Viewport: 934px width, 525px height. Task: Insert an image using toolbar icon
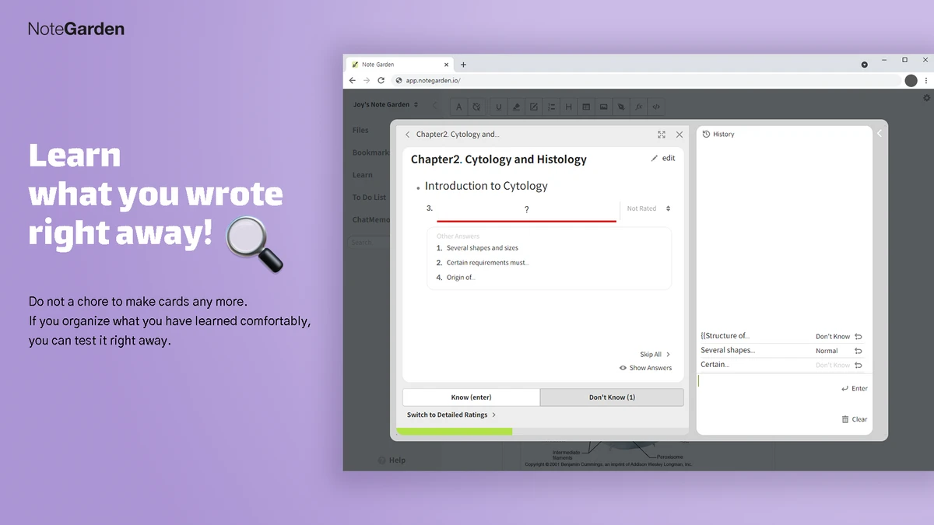[x=603, y=107]
